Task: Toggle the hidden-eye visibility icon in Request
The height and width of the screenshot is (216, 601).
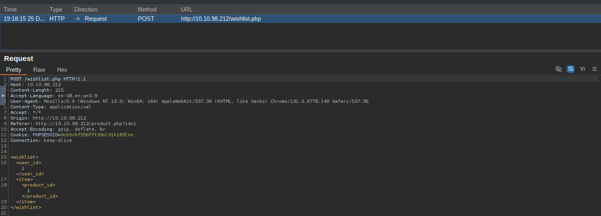Action: pyautogui.click(x=559, y=69)
